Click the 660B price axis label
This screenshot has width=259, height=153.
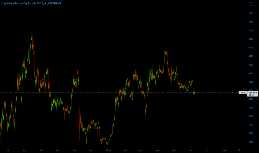coord(251,48)
